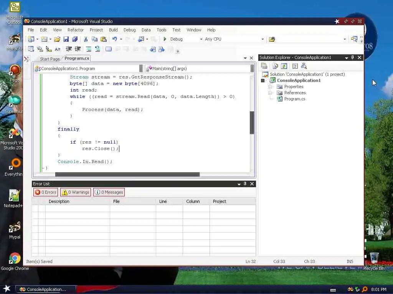Click the Save All icon
The image size is (393, 294).
coord(75,39)
